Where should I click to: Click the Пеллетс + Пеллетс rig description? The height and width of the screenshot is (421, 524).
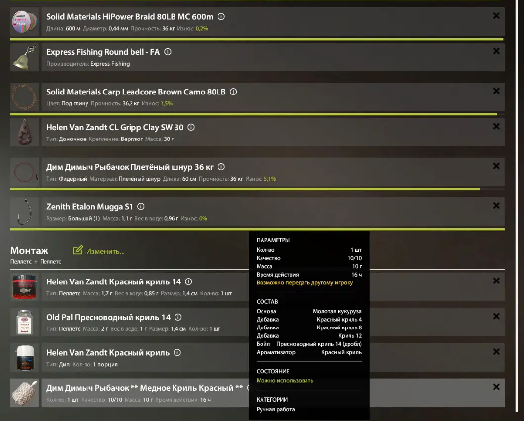36,262
